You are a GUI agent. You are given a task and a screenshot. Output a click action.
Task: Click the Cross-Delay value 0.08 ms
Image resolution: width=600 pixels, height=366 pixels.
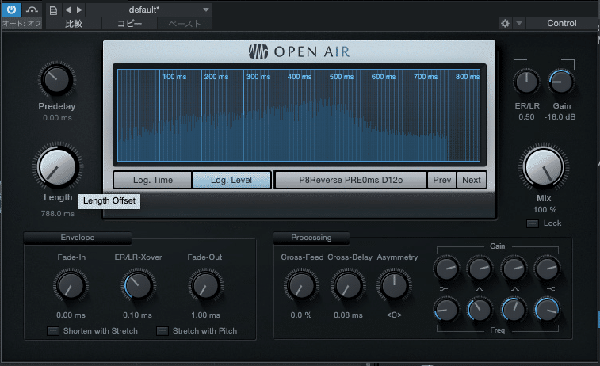tap(348, 315)
